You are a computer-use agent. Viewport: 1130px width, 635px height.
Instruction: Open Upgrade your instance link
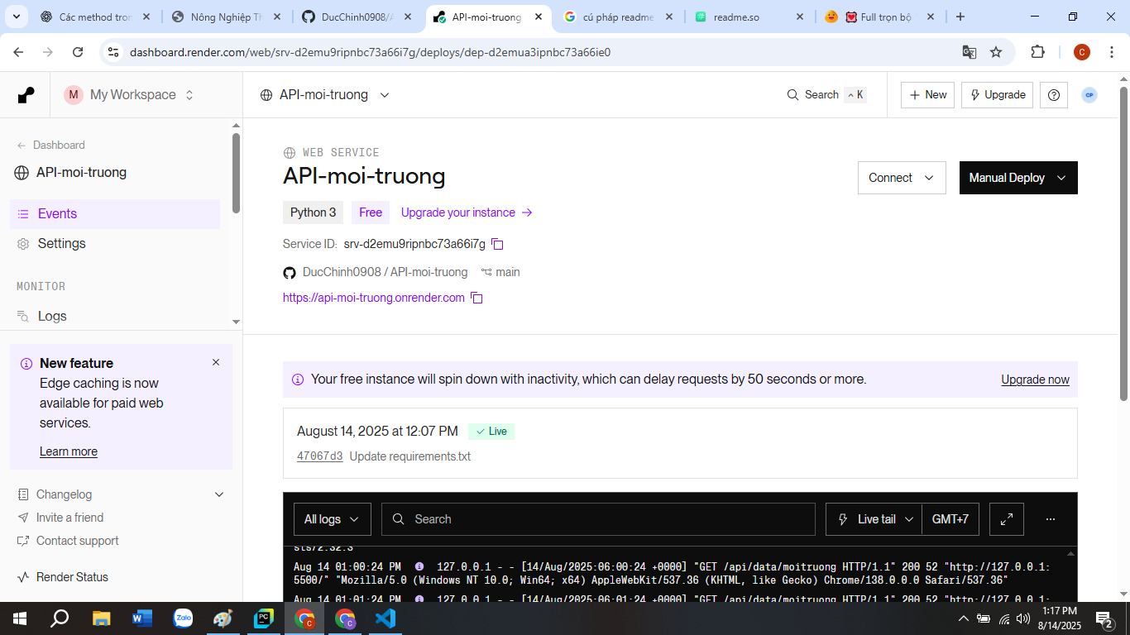[467, 212]
